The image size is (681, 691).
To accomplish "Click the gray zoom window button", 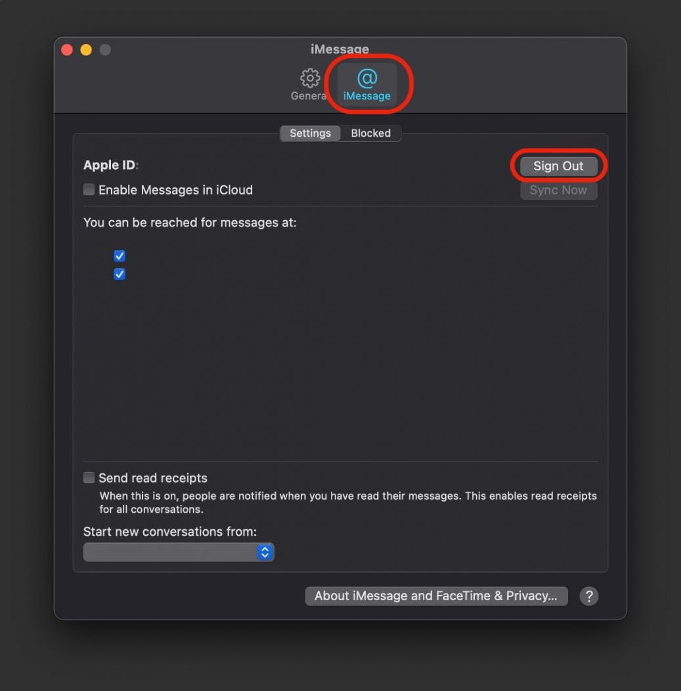I will click(103, 49).
